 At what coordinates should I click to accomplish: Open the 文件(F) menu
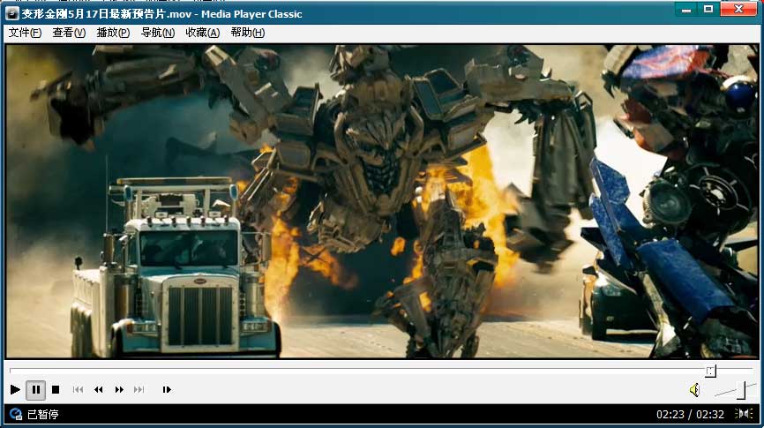pos(25,33)
